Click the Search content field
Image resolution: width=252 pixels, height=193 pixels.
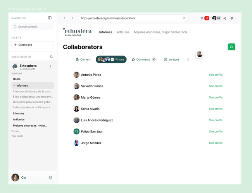coord(33,27)
